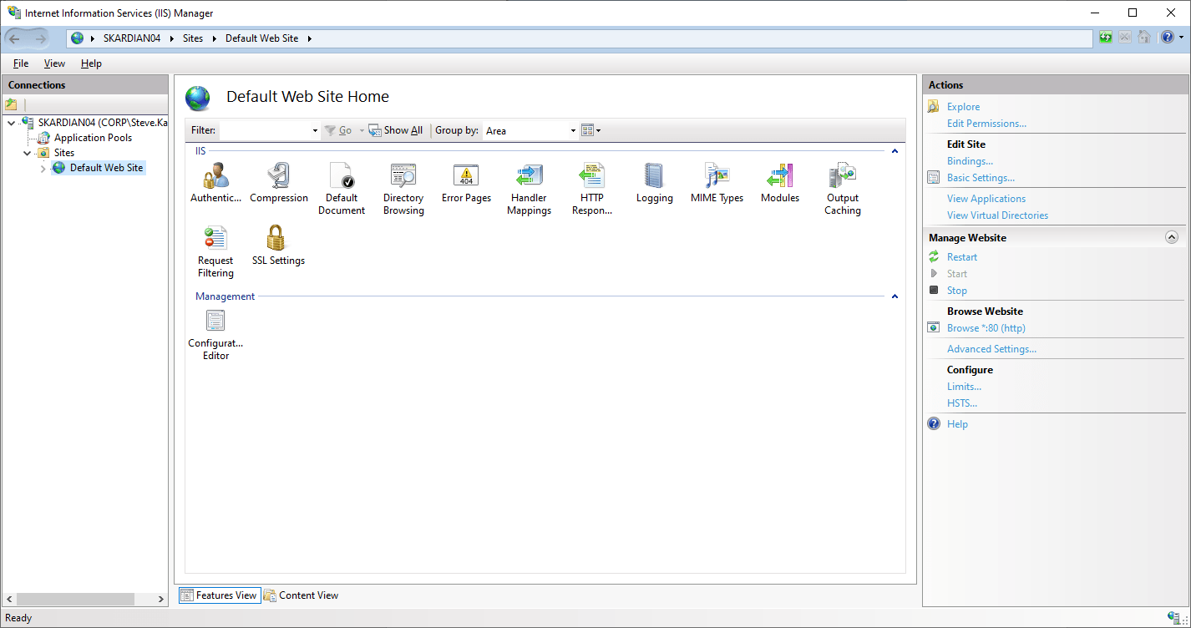Open the File menu
Viewport: 1191px width, 628px height.
21,63
